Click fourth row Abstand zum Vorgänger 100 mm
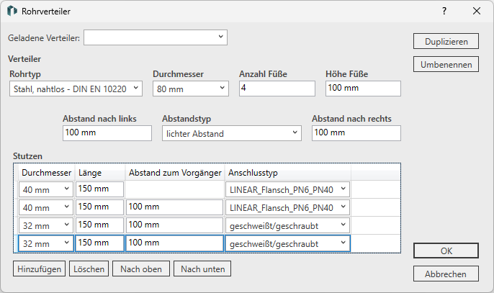 tap(174, 243)
